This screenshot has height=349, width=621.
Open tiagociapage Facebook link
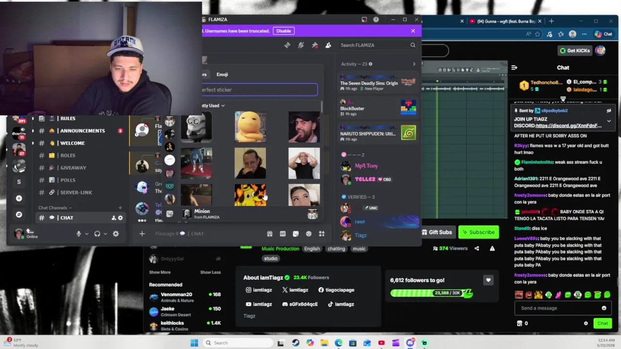click(336, 290)
